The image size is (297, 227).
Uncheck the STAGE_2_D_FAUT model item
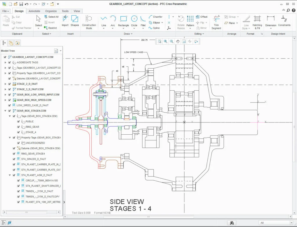10,84
